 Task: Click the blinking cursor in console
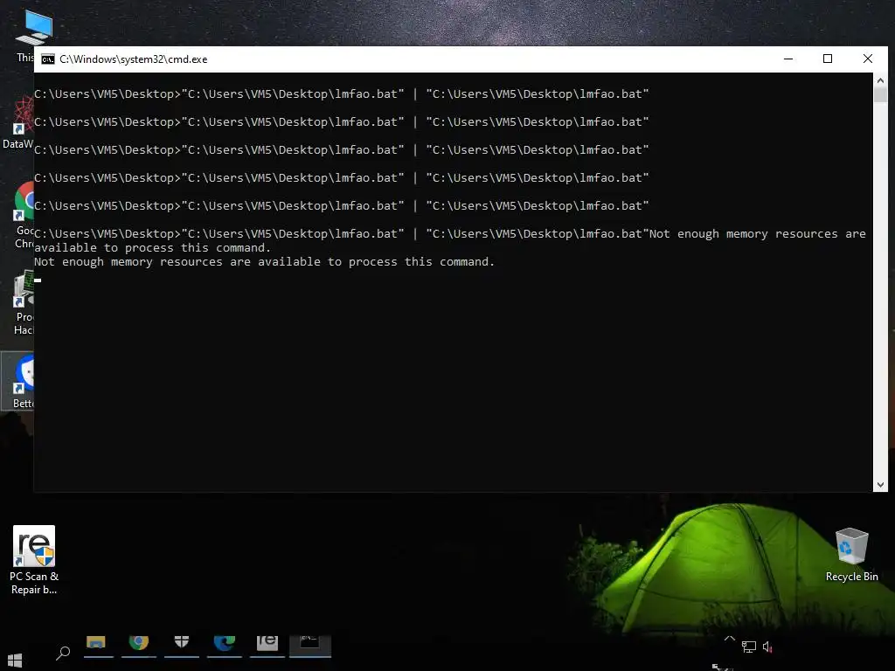pos(38,280)
